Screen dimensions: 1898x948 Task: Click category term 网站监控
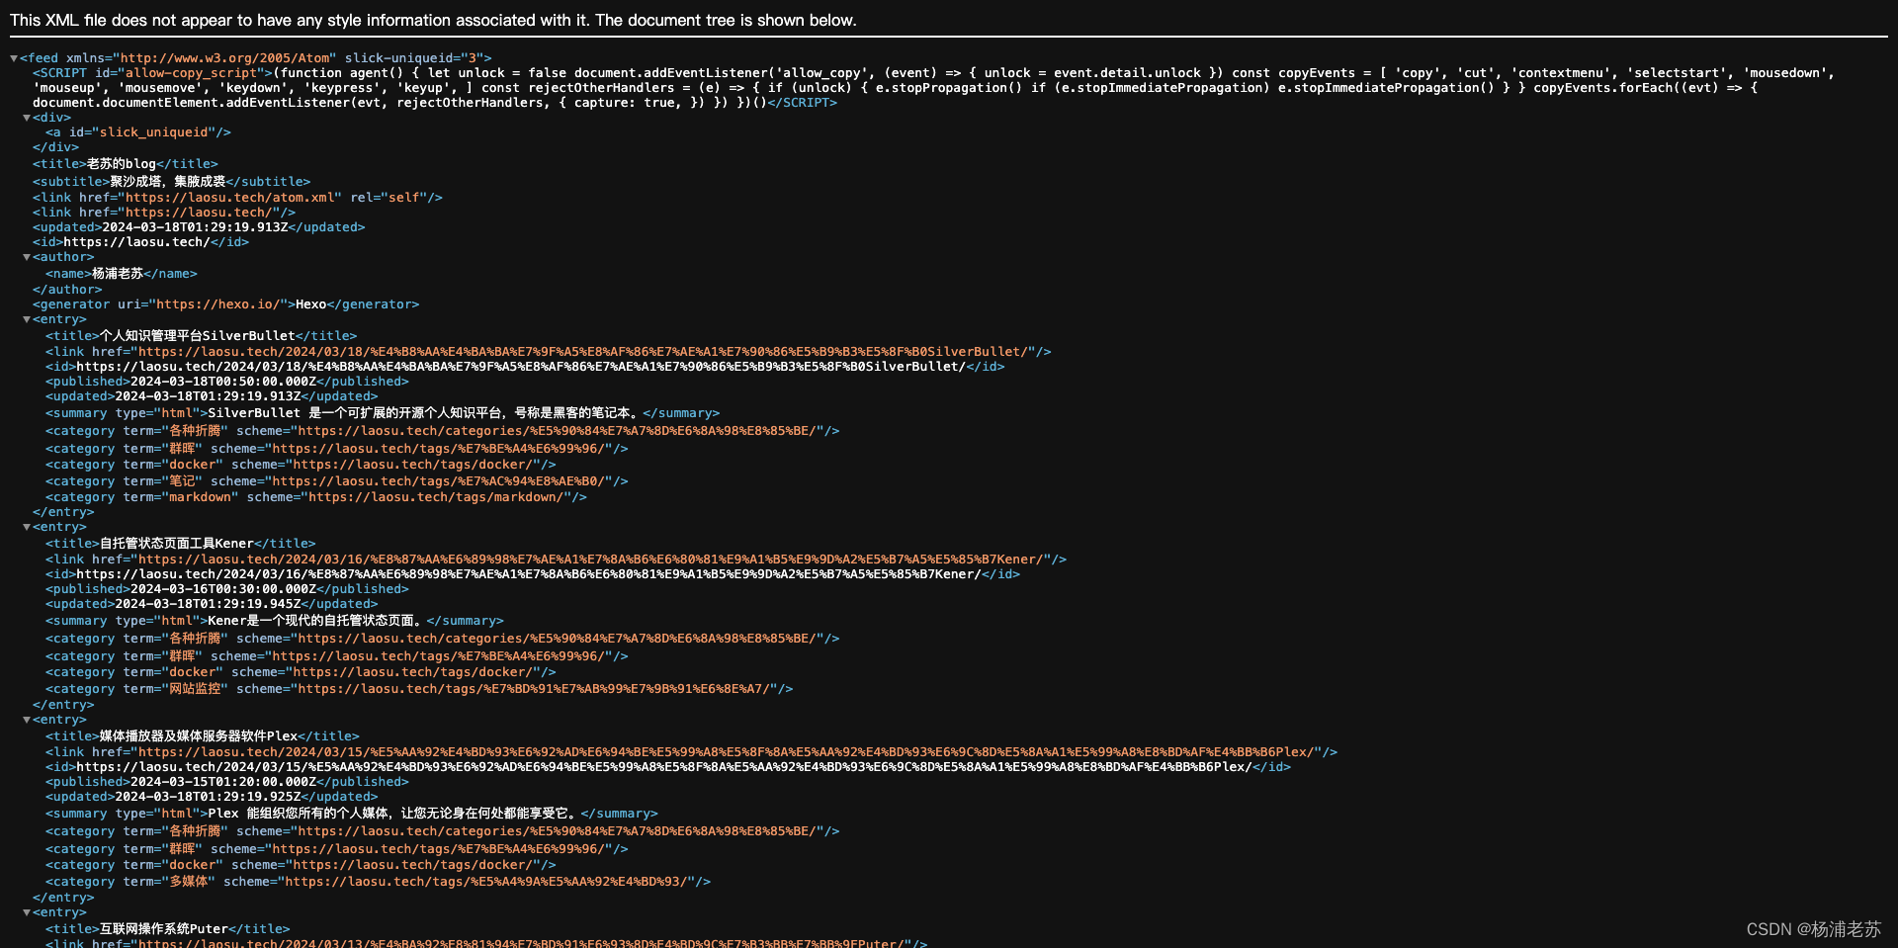[x=195, y=689]
